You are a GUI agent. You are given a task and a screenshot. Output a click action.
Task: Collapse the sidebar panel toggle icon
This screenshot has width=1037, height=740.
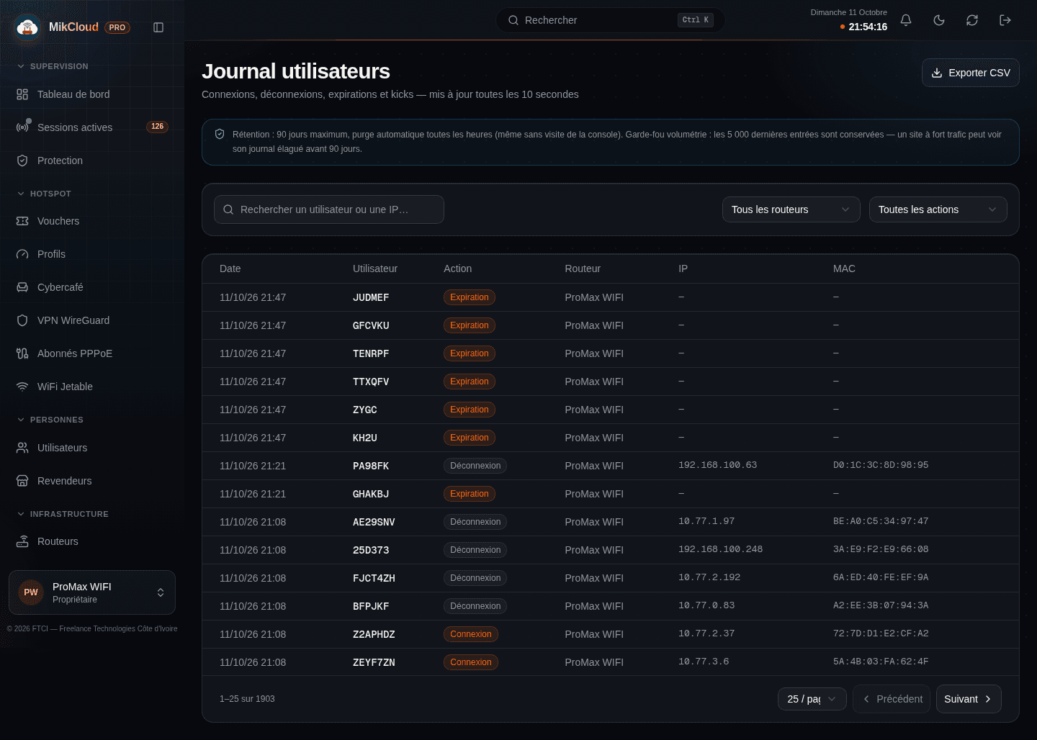158,27
